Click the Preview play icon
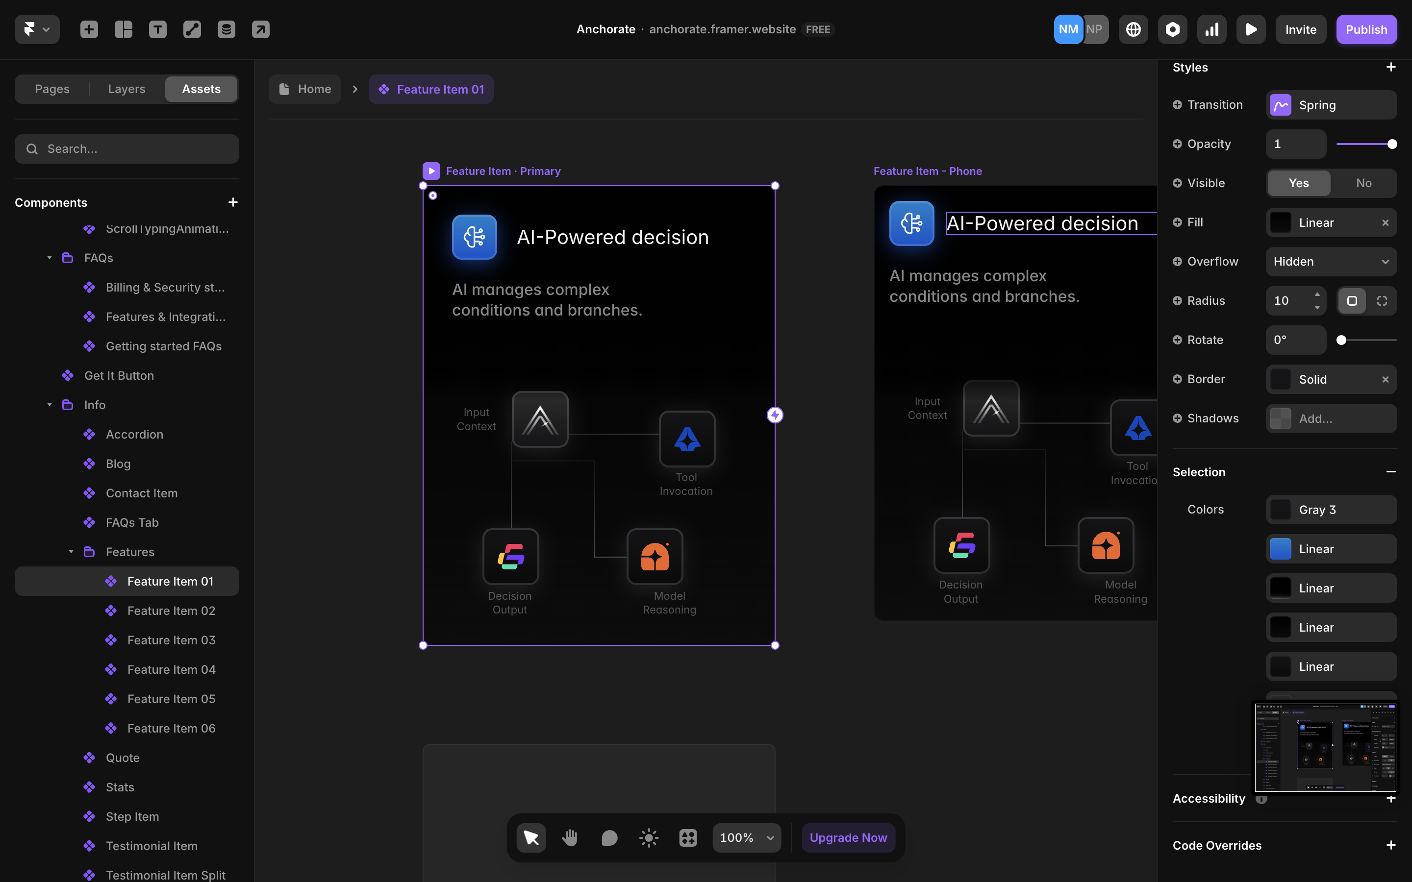 click(1250, 29)
